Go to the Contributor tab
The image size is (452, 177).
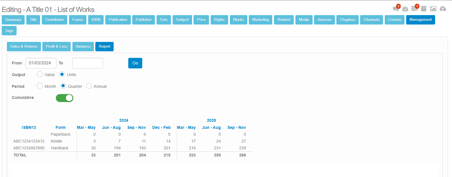point(54,20)
